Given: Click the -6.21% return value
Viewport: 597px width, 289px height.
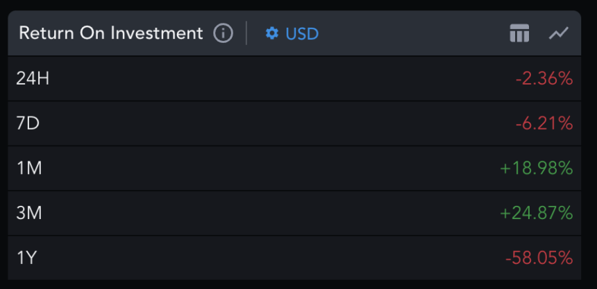Looking at the screenshot, I should click(x=544, y=123).
